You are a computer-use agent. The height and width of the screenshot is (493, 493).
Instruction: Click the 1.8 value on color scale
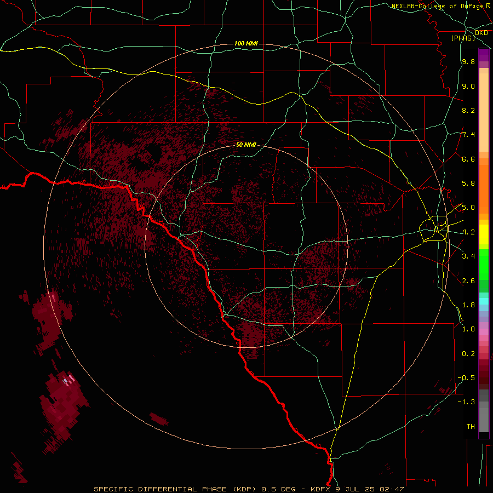(x=468, y=305)
